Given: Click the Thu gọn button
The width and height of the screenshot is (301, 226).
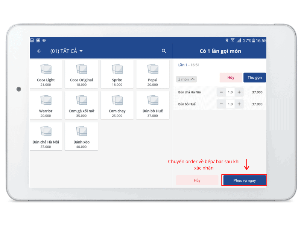Looking at the screenshot, I should click(254, 78).
